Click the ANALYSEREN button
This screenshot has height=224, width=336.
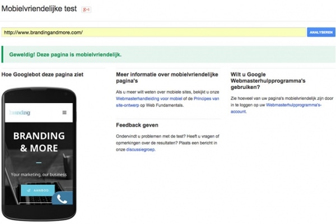(321, 32)
